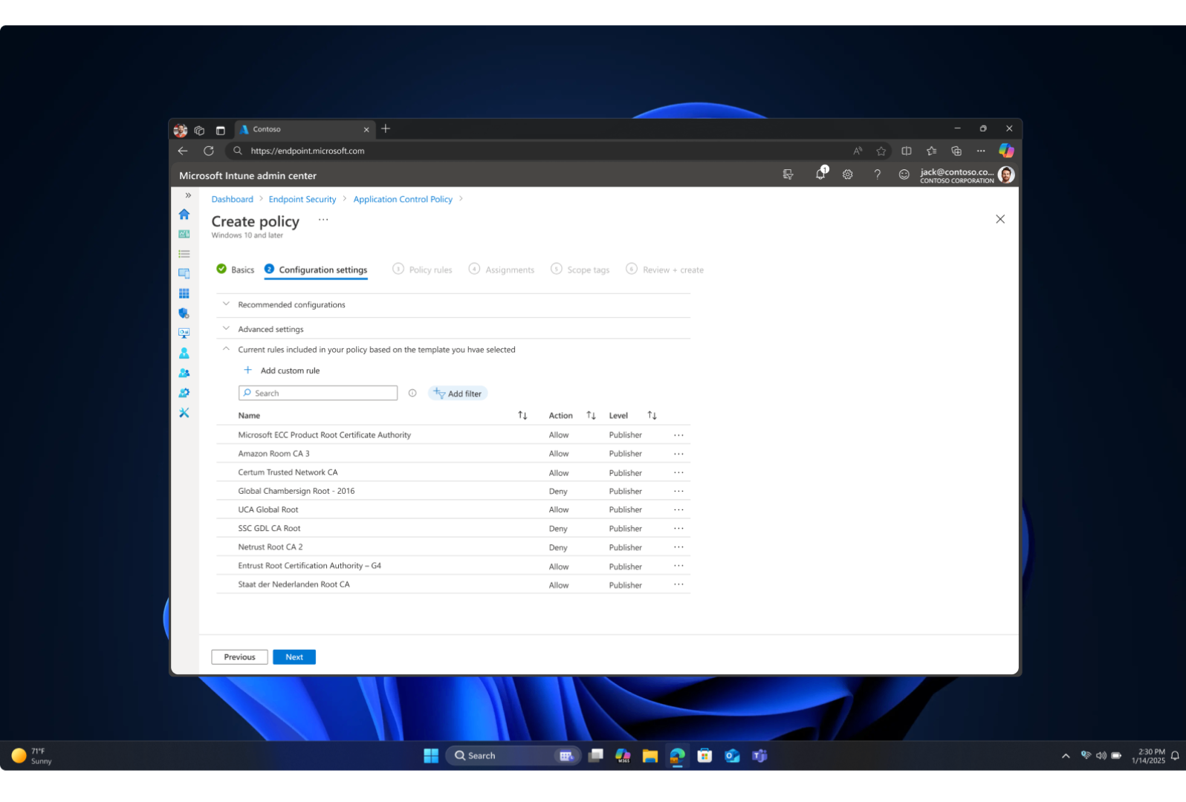Go to the Review + create step
The image size is (1186, 802).
(x=664, y=270)
